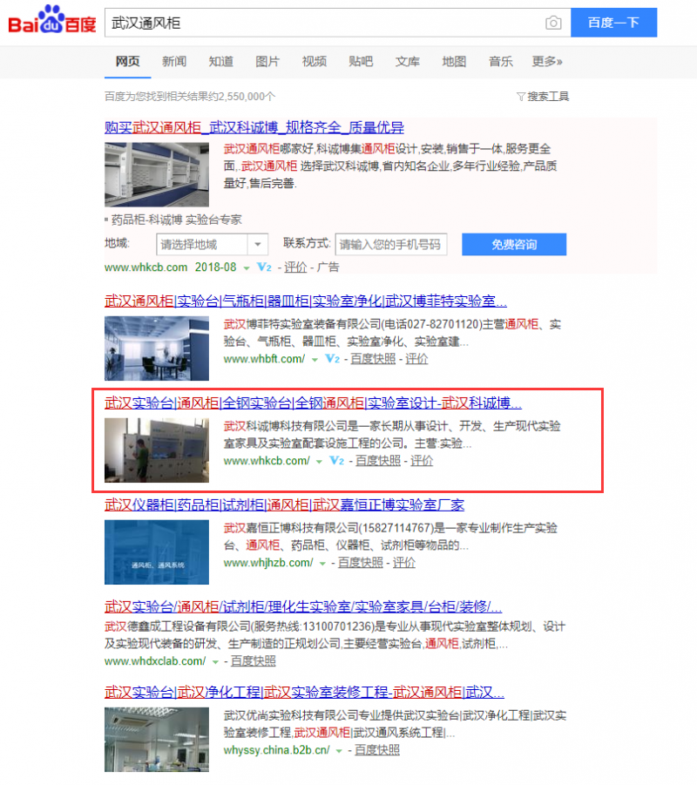Switch to the 图片 tab

pyautogui.click(x=267, y=62)
